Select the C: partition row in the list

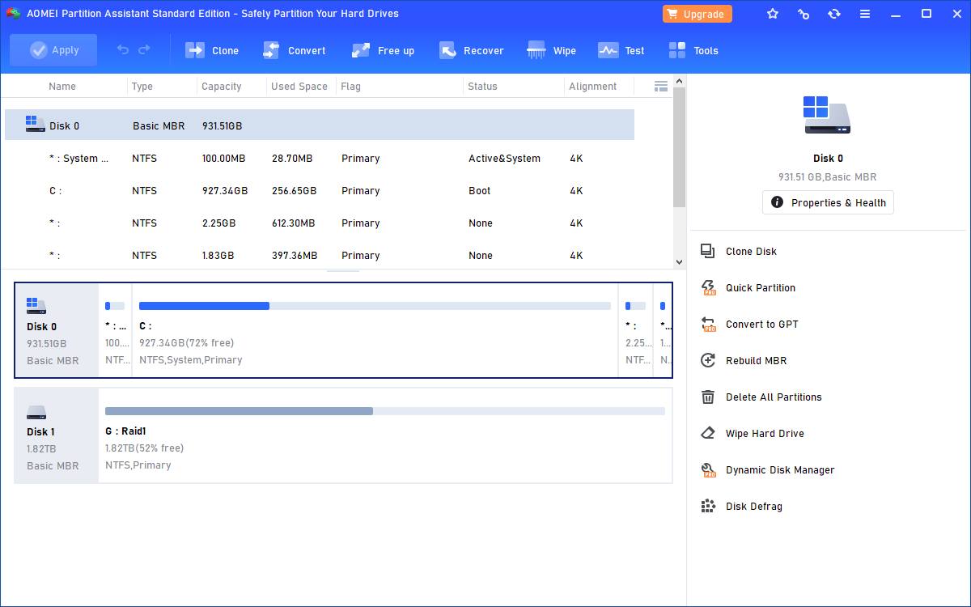(320, 190)
